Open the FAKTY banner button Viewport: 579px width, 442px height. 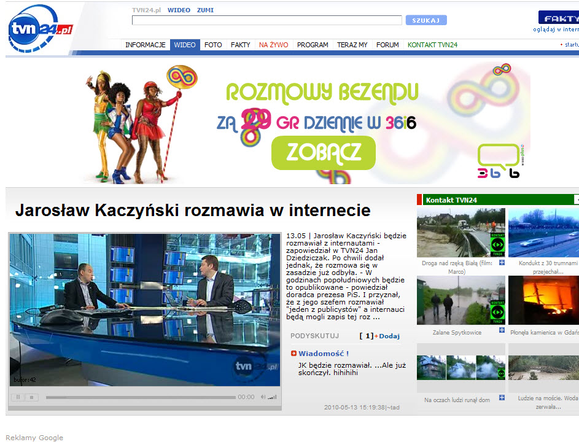click(x=559, y=18)
